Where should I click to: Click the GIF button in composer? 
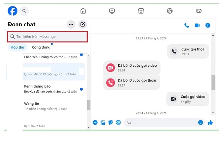coord(118,122)
